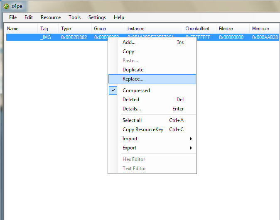The height and width of the screenshot is (220, 280).
Task: Open the File menu
Action: 13,17
